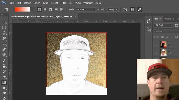Select the Healing Brush tool
Screen dimensions: 179x100
4,55
